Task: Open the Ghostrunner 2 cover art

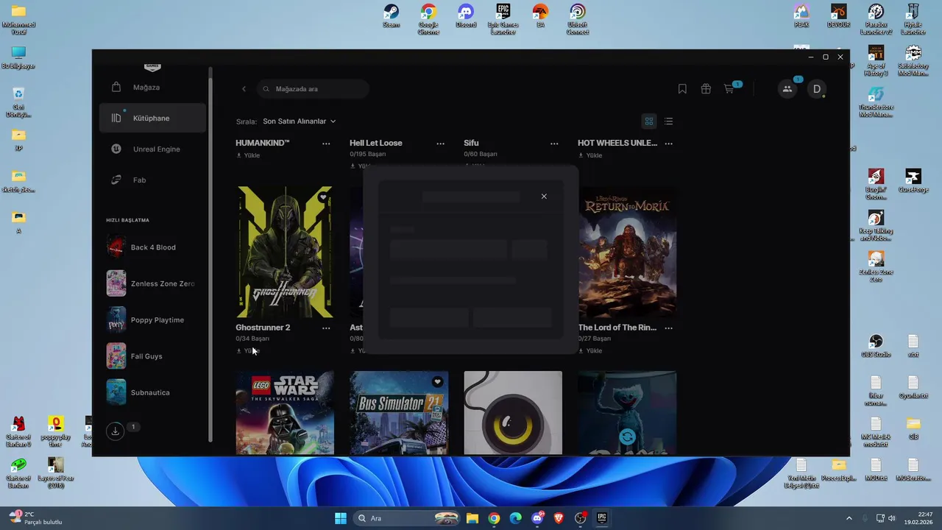Action: pyautogui.click(x=285, y=252)
